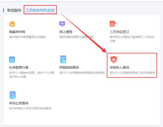Go to 社保缴费办理 title link
This screenshot has width=163, height=127.
click(19, 67)
